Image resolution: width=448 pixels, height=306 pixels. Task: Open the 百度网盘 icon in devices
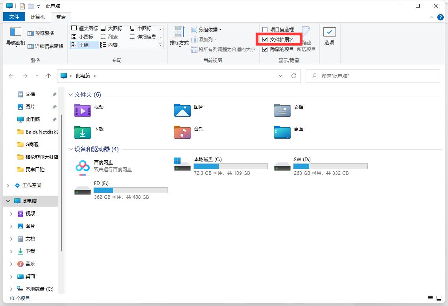[83, 166]
